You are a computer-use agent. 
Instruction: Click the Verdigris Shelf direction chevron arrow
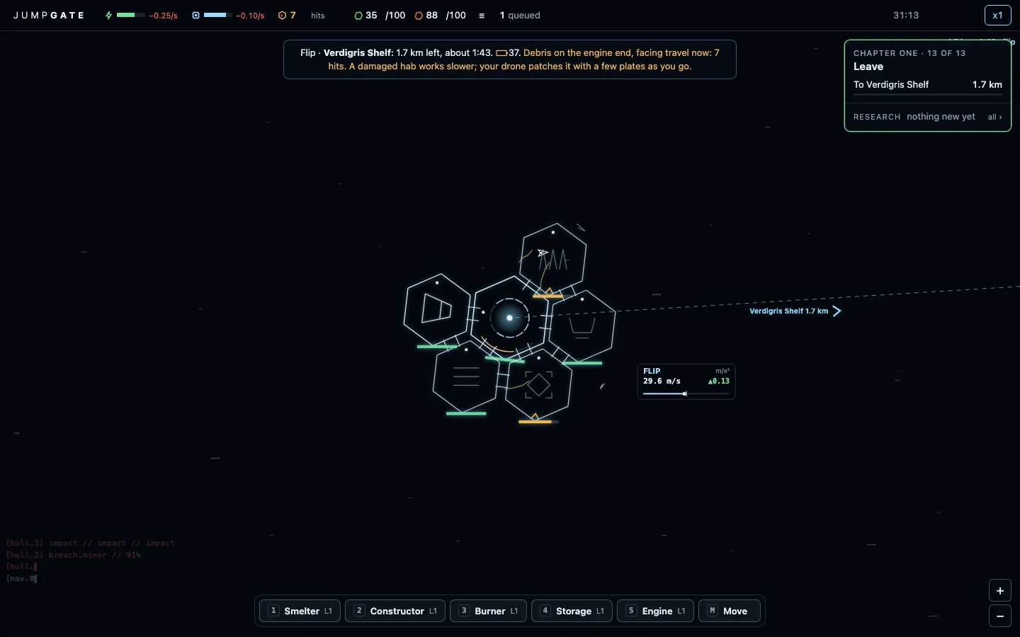point(837,311)
